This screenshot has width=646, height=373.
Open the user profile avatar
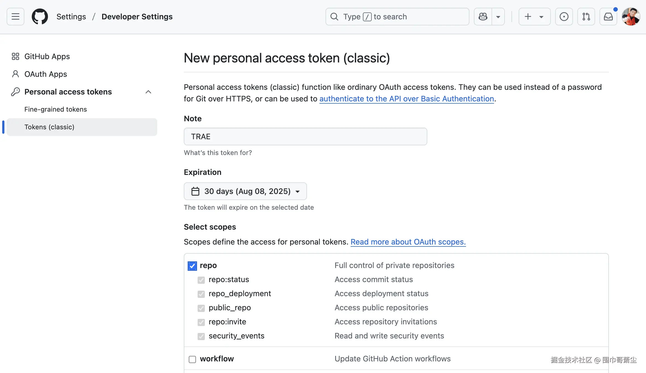click(631, 17)
